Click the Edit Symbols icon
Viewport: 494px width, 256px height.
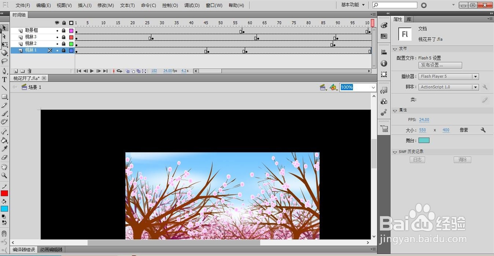[333, 87]
